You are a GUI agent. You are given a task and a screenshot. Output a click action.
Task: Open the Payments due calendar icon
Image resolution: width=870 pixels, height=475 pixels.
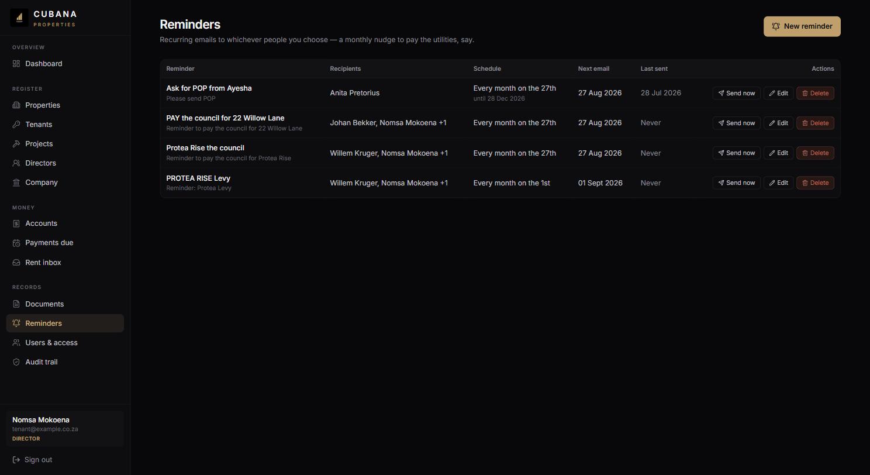16,243
